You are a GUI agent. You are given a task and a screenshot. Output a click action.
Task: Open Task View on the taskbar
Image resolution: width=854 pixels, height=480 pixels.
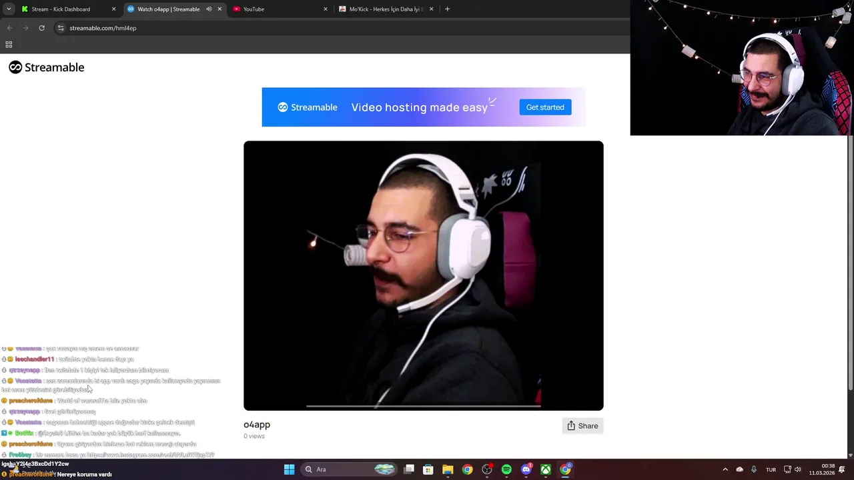point(409,469)
